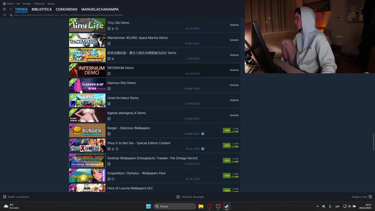
Task: Click the Apple icon on the BobaCafe row
Action: click(113, 59)
